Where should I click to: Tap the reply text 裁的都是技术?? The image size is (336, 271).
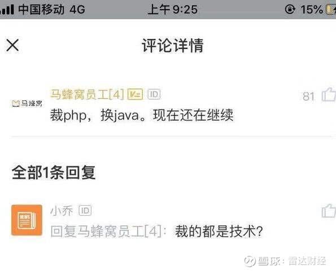coord(219,232)
